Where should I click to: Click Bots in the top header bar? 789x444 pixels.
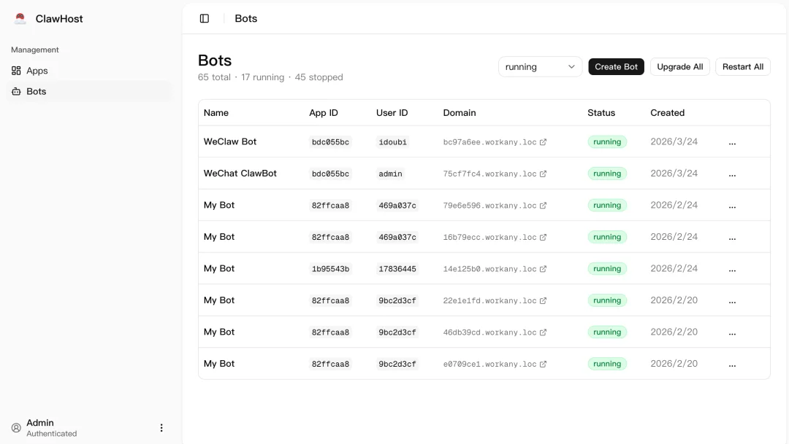click(x=245, y=18)
